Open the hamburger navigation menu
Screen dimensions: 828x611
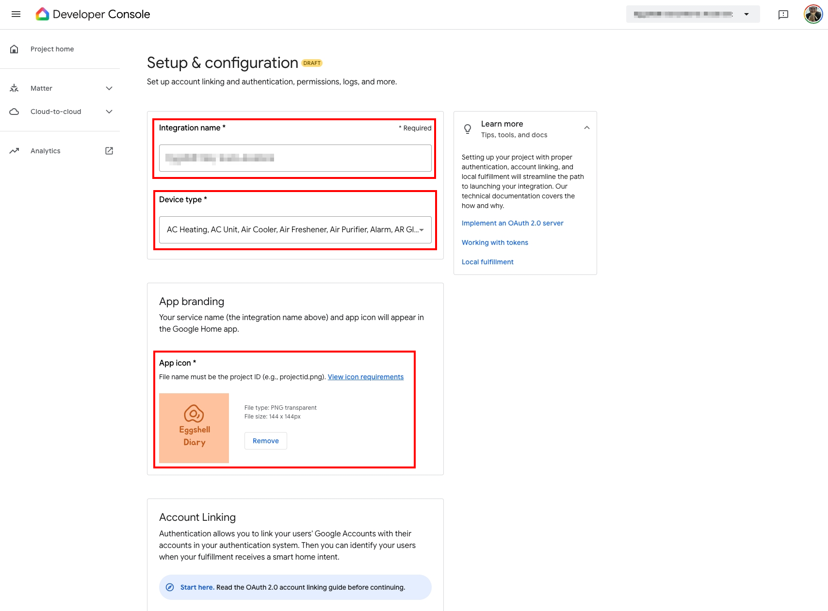[x=16, y=15]
